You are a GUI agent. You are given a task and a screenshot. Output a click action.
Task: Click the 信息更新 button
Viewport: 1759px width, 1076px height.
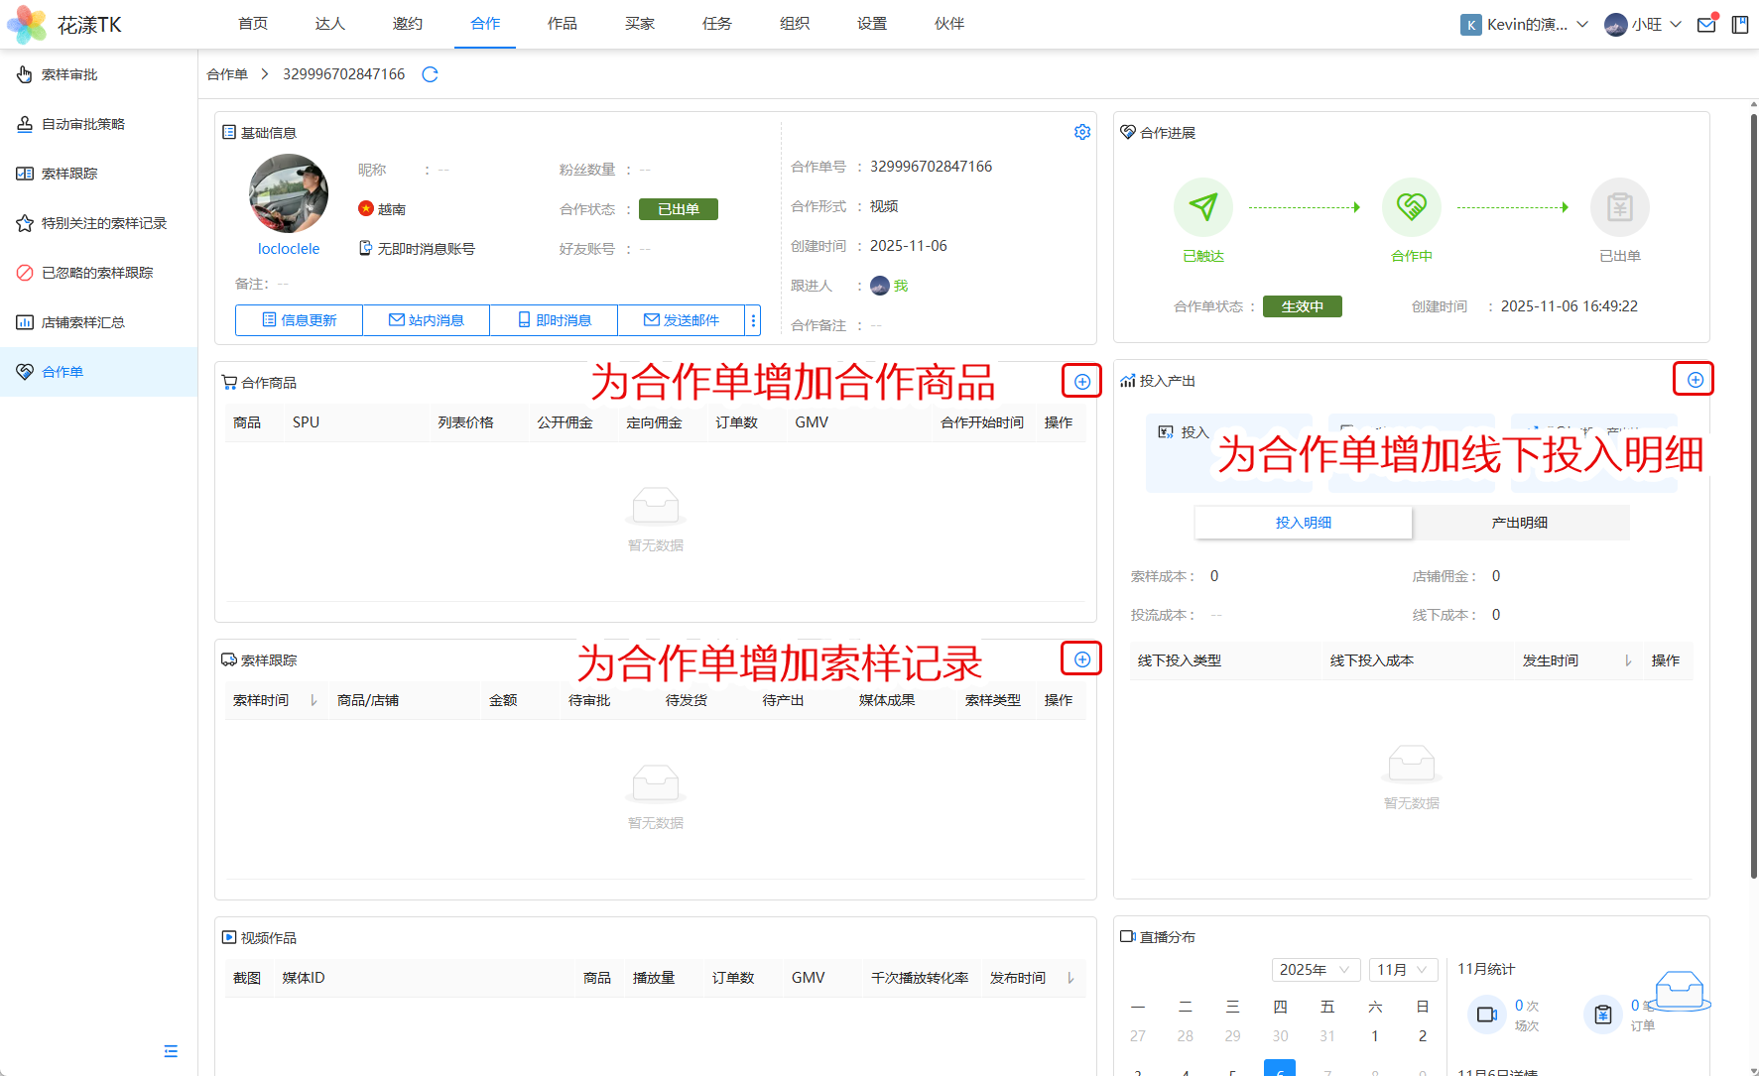pyautogui.click(x=299, y=320)
